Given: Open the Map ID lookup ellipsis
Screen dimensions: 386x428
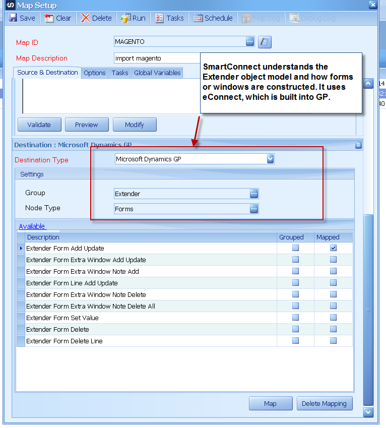Looking at the screenshot, I should (x=250, y=41).
